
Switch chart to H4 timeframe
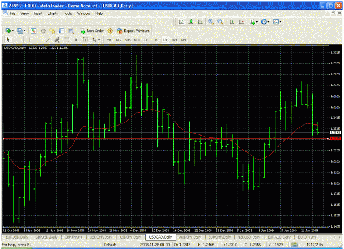[x=156, y=40]
